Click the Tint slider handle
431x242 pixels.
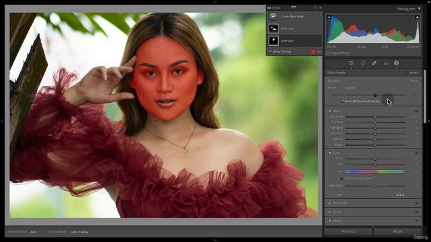pyautogui.click(x=375, y=164)
